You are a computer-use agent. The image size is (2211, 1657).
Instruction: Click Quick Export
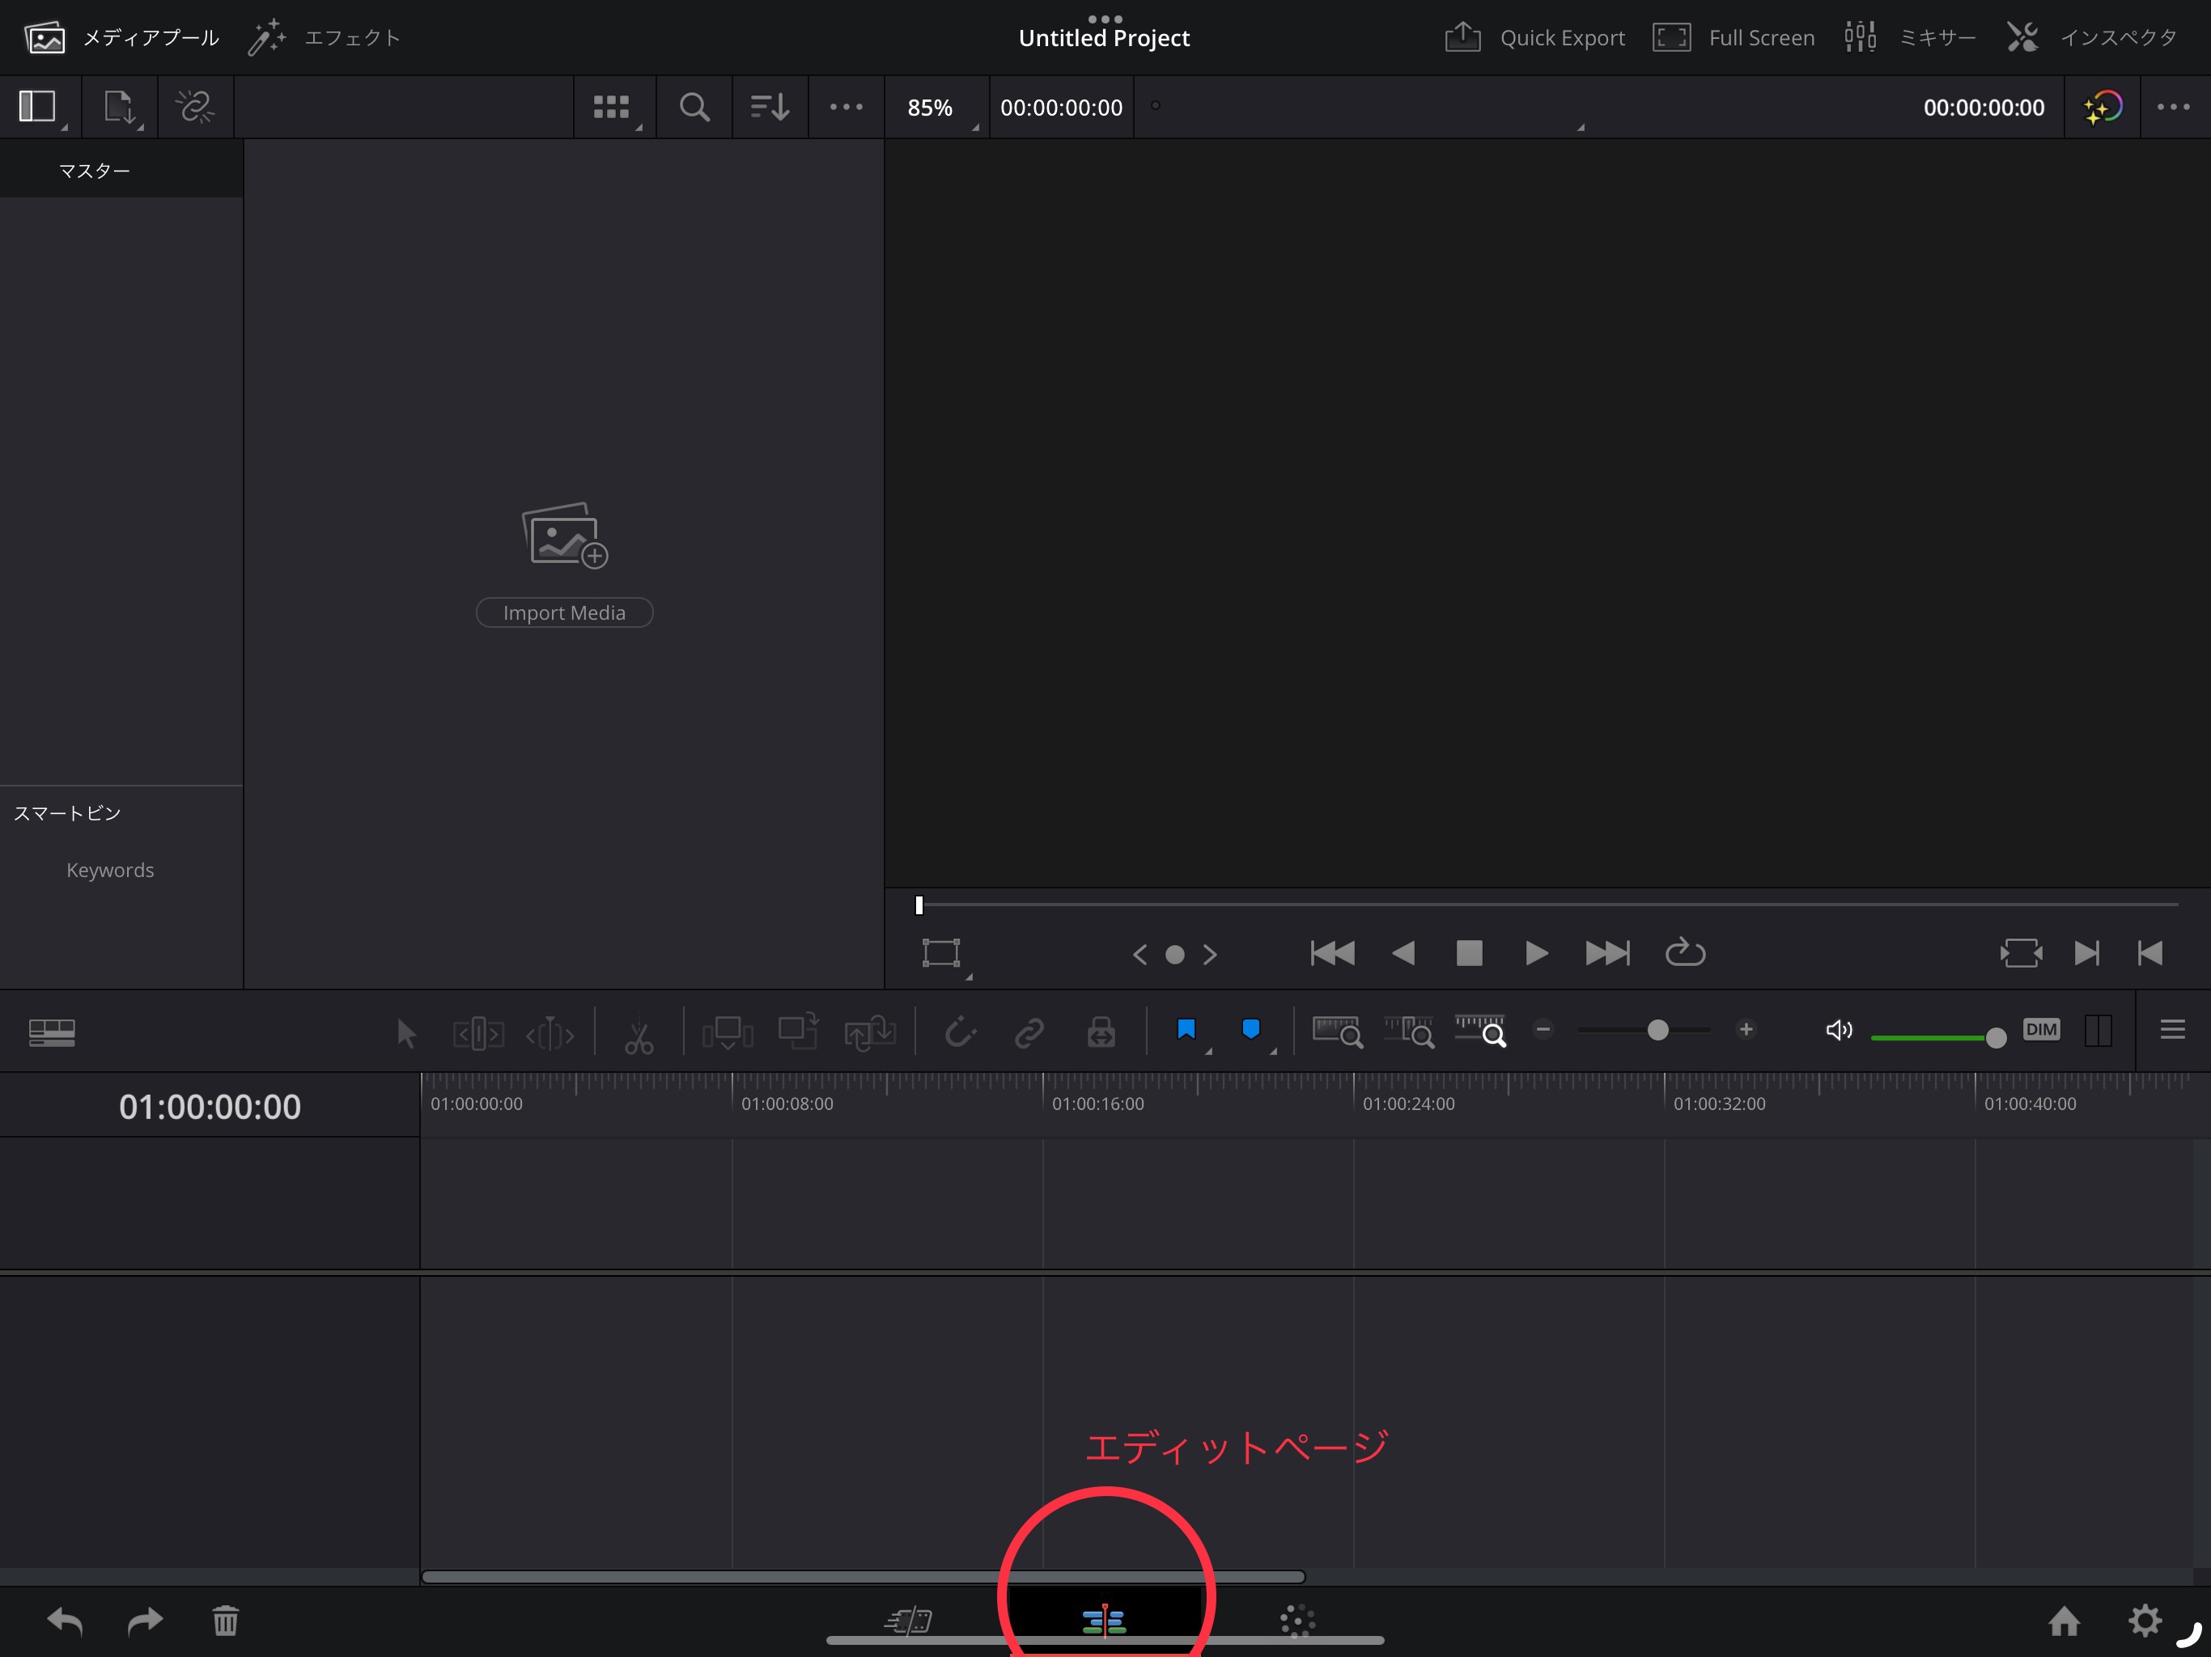pyautogui.click(x=1534, y=37)
